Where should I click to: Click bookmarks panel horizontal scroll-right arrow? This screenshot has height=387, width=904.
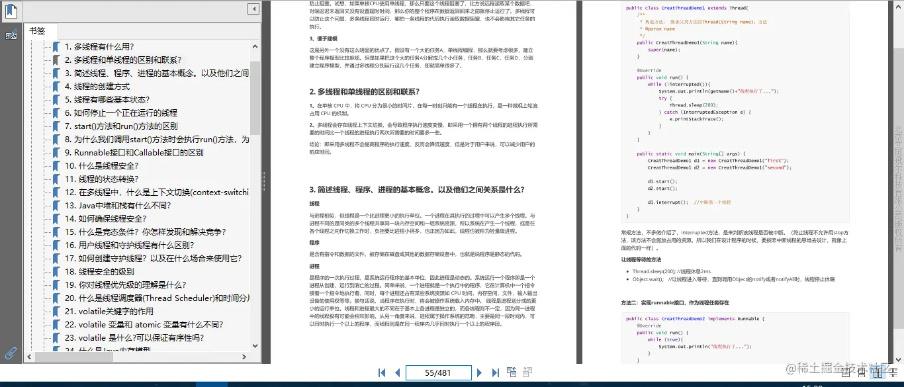click(x=246, y=357)
